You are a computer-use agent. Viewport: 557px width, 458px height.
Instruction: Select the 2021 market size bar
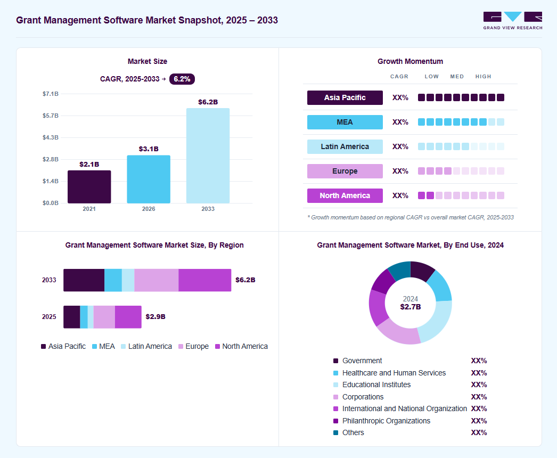click(89, 187)
